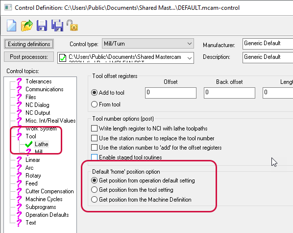Screen dimensions: 293x233
Task: Click the Save As double-disk icon
Action: point(57,26)
